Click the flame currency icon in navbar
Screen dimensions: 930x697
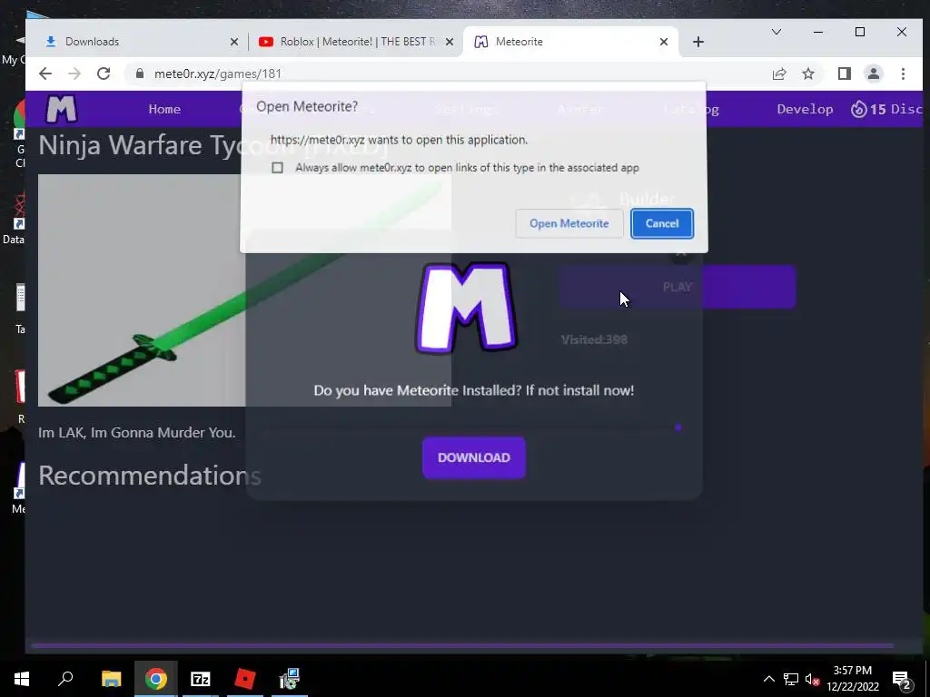[x=858, y=109]
